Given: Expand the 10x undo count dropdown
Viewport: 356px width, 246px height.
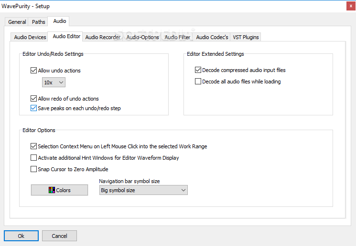Looking at the screenshot, I should (54, 82).
